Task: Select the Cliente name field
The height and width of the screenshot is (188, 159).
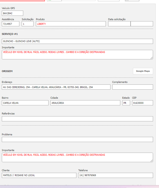Action: pyautogui.click(x=39, y=175)
